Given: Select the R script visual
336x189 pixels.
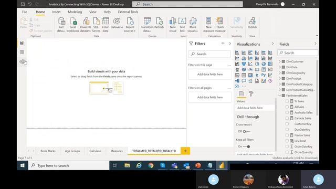Looking at the screenshot, I should (257, 75).
